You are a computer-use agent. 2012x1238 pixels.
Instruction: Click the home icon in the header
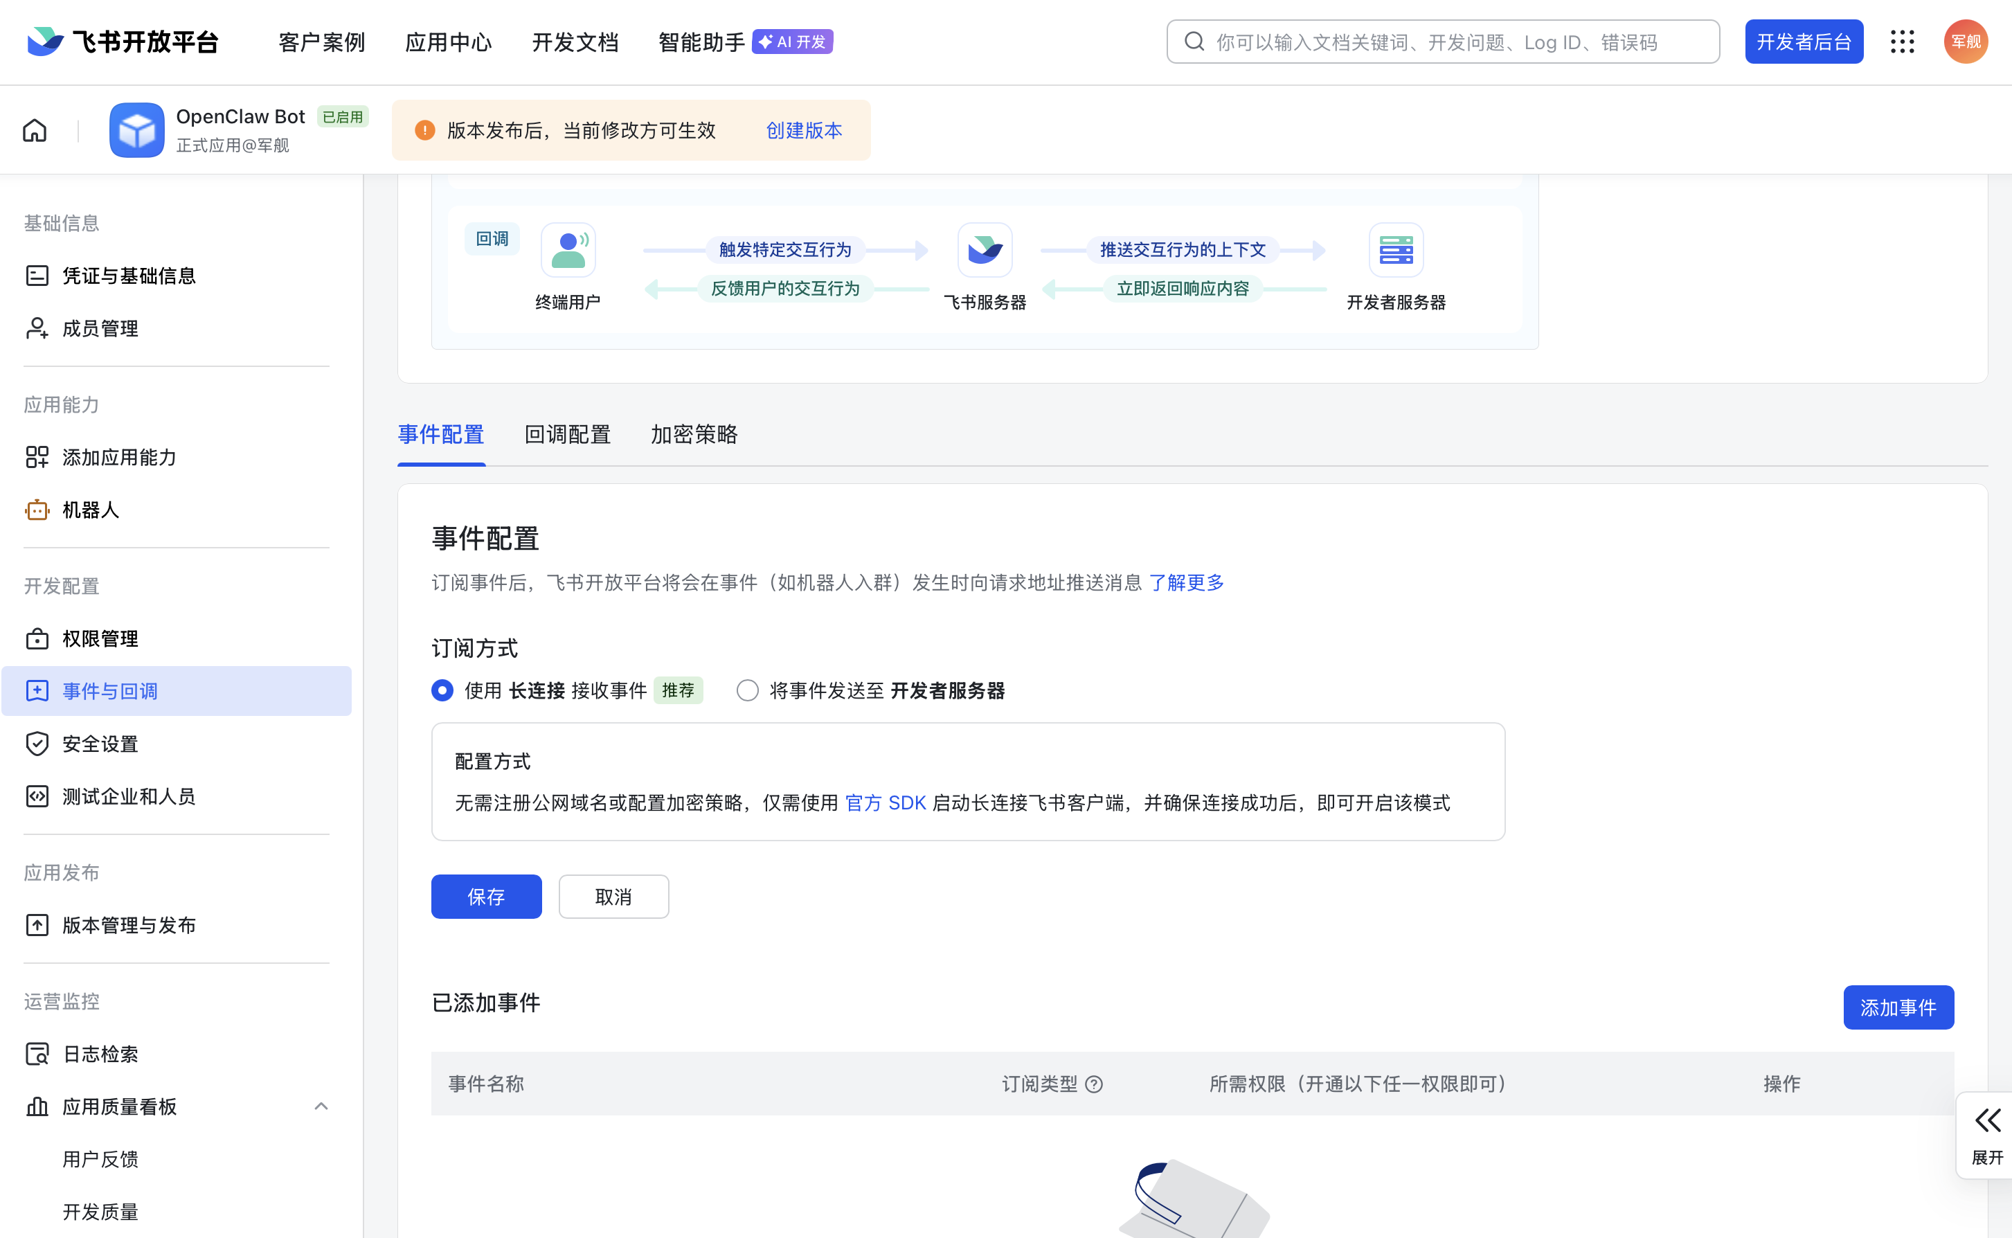(x=35, y=130)
